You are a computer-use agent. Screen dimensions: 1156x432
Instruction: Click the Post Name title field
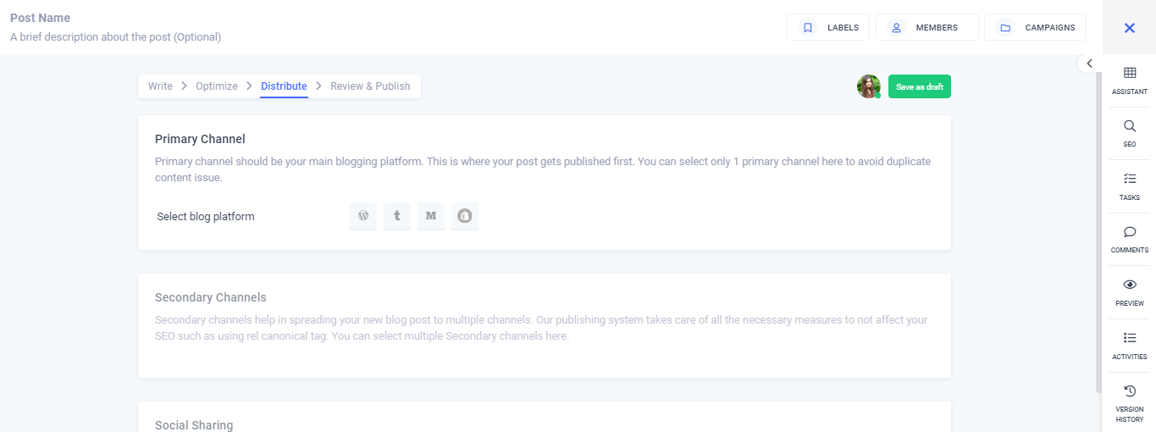coord(41,18)
